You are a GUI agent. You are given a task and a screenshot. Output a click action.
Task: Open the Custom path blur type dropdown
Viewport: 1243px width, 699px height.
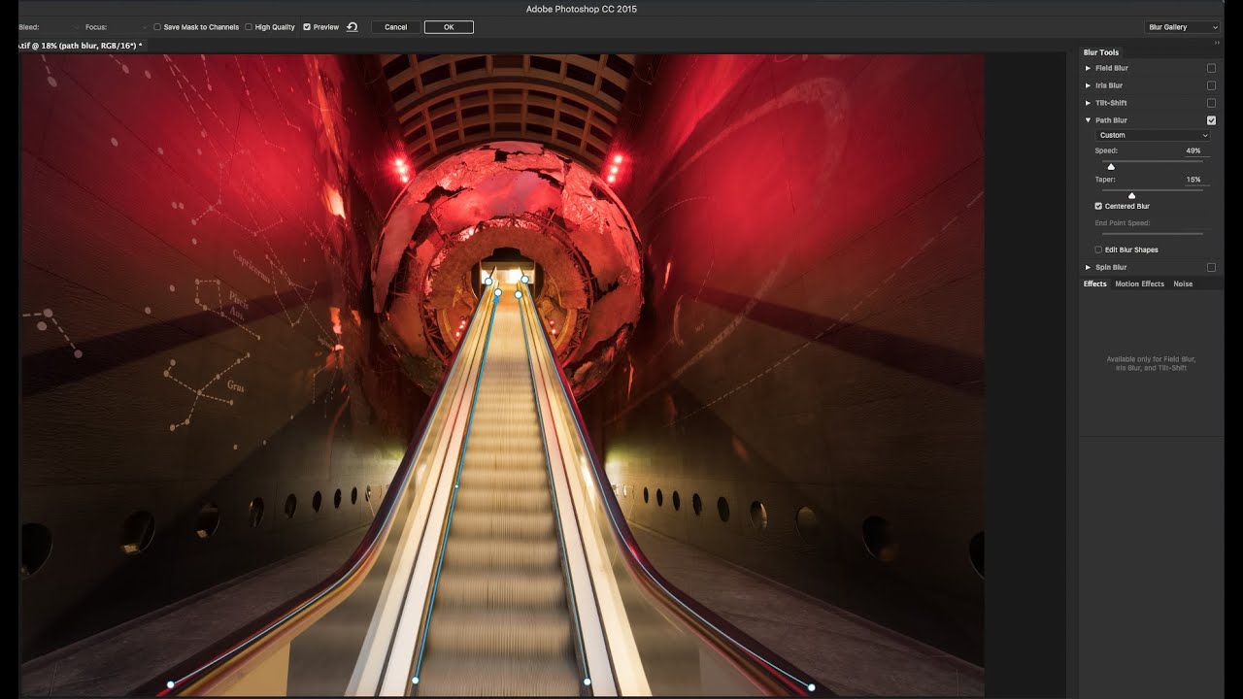pos(1153,135)
